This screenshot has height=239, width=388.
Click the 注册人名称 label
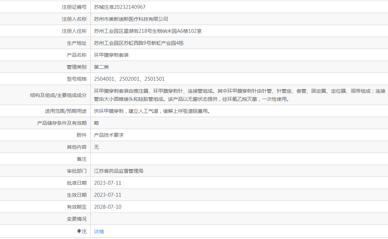(74, 19)
